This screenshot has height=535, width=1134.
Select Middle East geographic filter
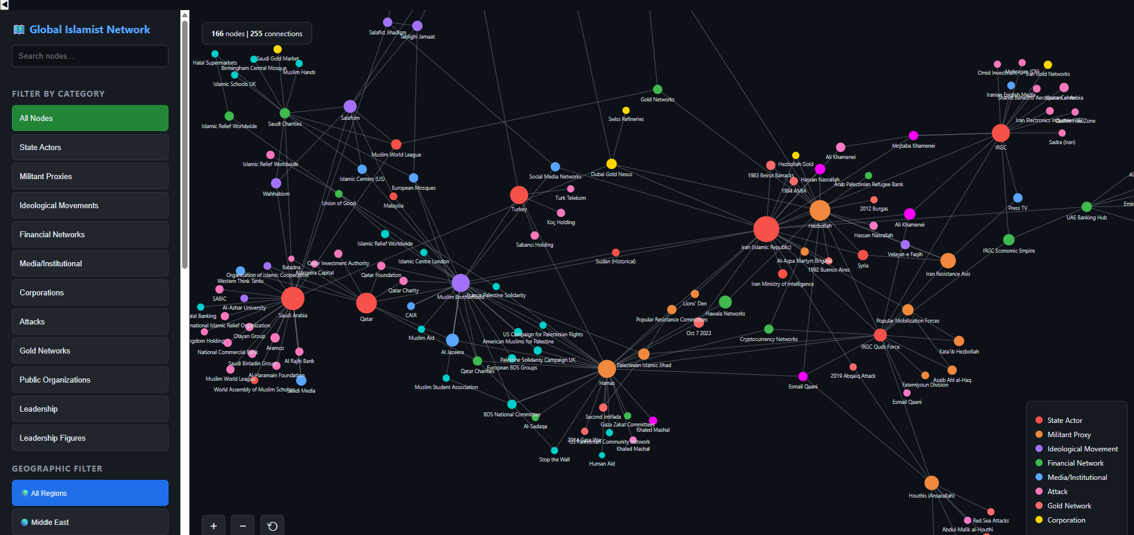tap(90, 522)
